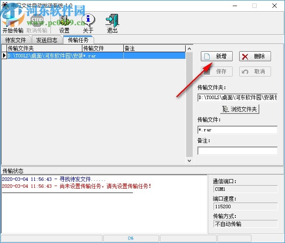The width and height of the screenshot is (285, 243).
Task: Minimize the window
Action: pos(235,6)
